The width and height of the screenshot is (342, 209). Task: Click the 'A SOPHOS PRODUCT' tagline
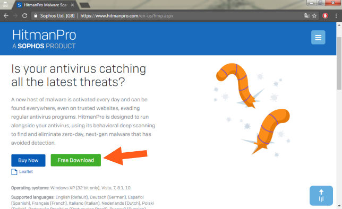click(x=44, y=46)
